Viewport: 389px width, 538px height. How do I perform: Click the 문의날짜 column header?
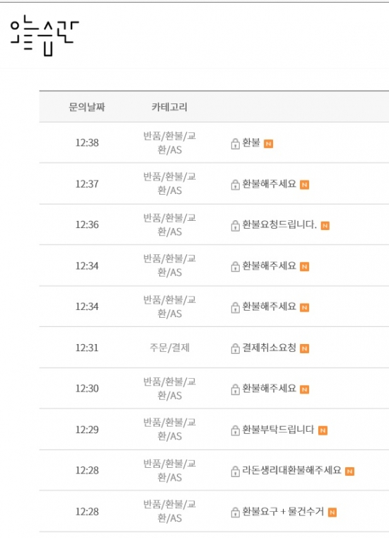coord(87,107)
